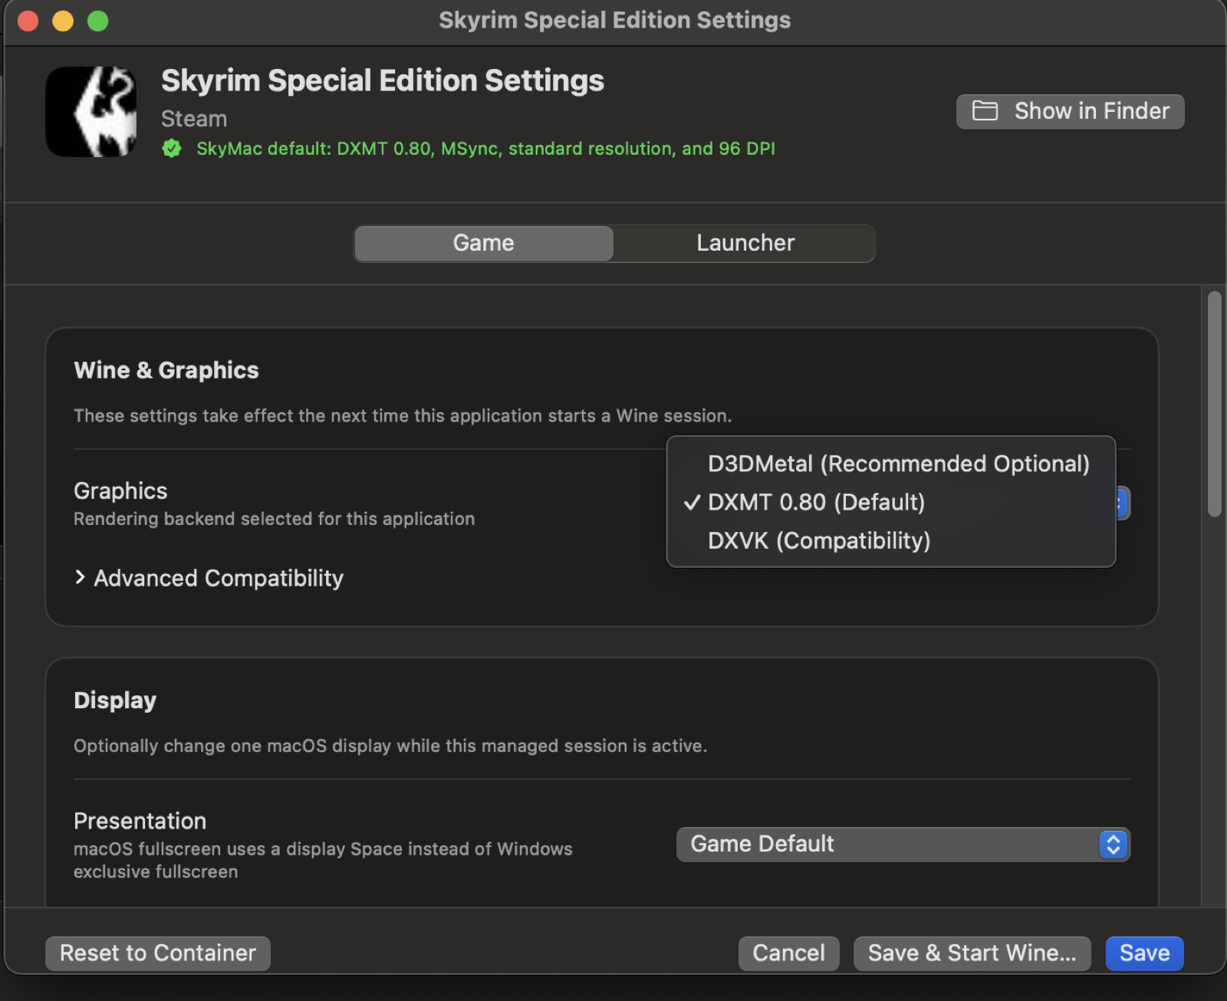Click the Presentation setting label

pos(140,821)
